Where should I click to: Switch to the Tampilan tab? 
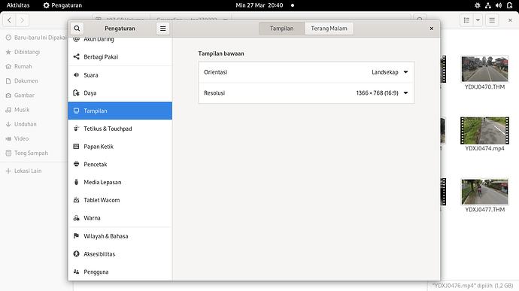point(281,29)
